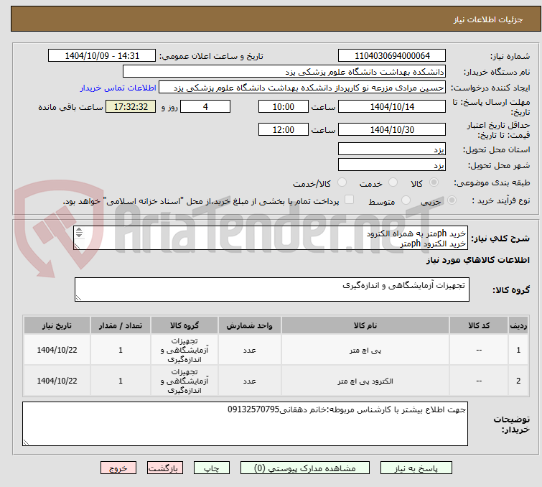Click the scroll up arrow in شرح کلی نیاز
The image size is (542, 487).
click(x=79, y=230)
